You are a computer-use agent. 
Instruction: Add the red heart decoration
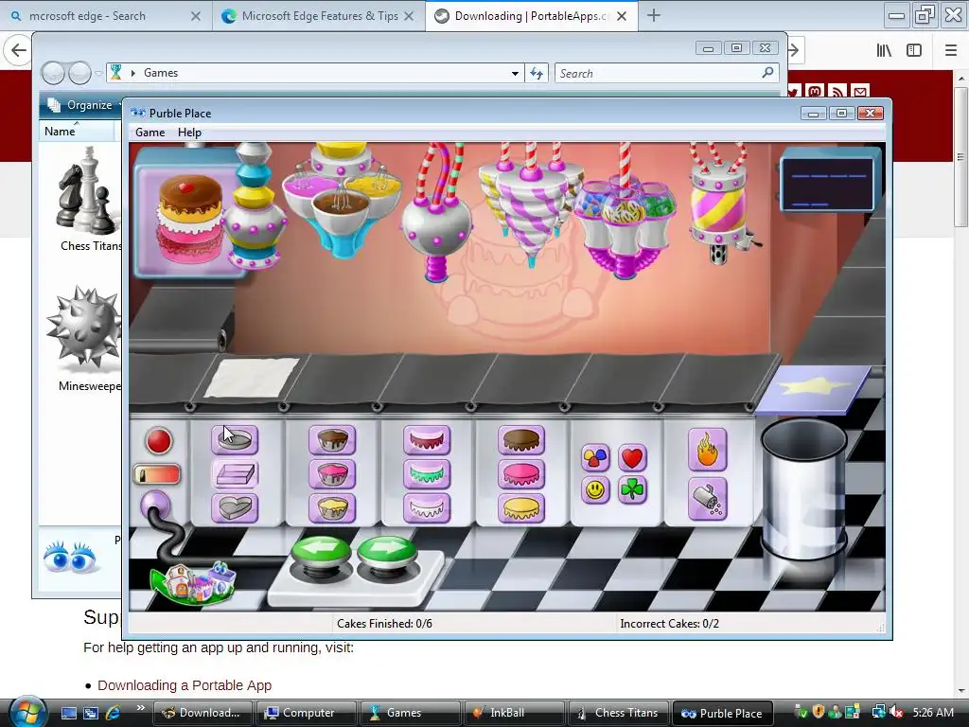631,457
